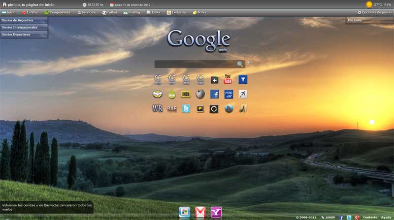Expand the Diarios Internacionales section
394x220 pixels.
pyautogui.click(x=24, y=28)
